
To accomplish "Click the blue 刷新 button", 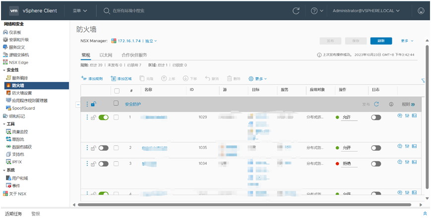I will tap(381, 41).
